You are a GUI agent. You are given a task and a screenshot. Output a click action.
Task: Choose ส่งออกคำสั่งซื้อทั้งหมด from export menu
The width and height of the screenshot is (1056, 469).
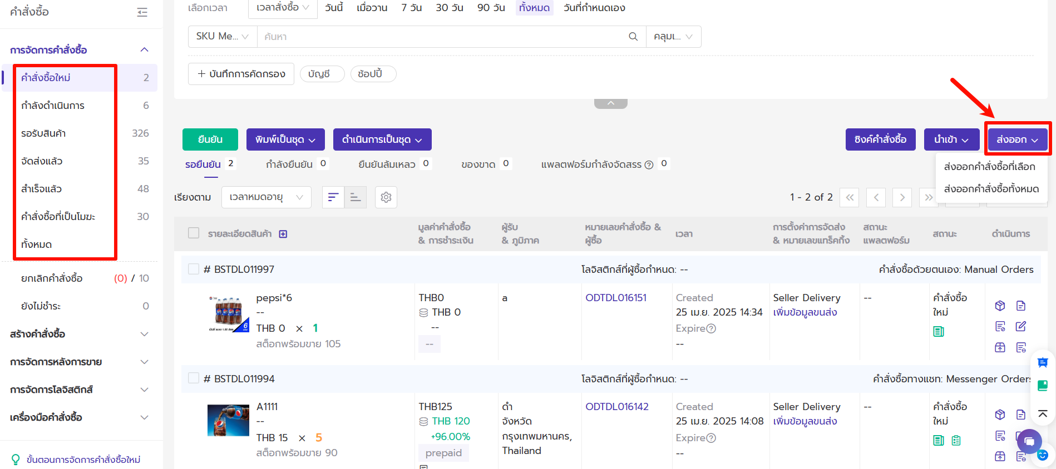pos(991,189)
